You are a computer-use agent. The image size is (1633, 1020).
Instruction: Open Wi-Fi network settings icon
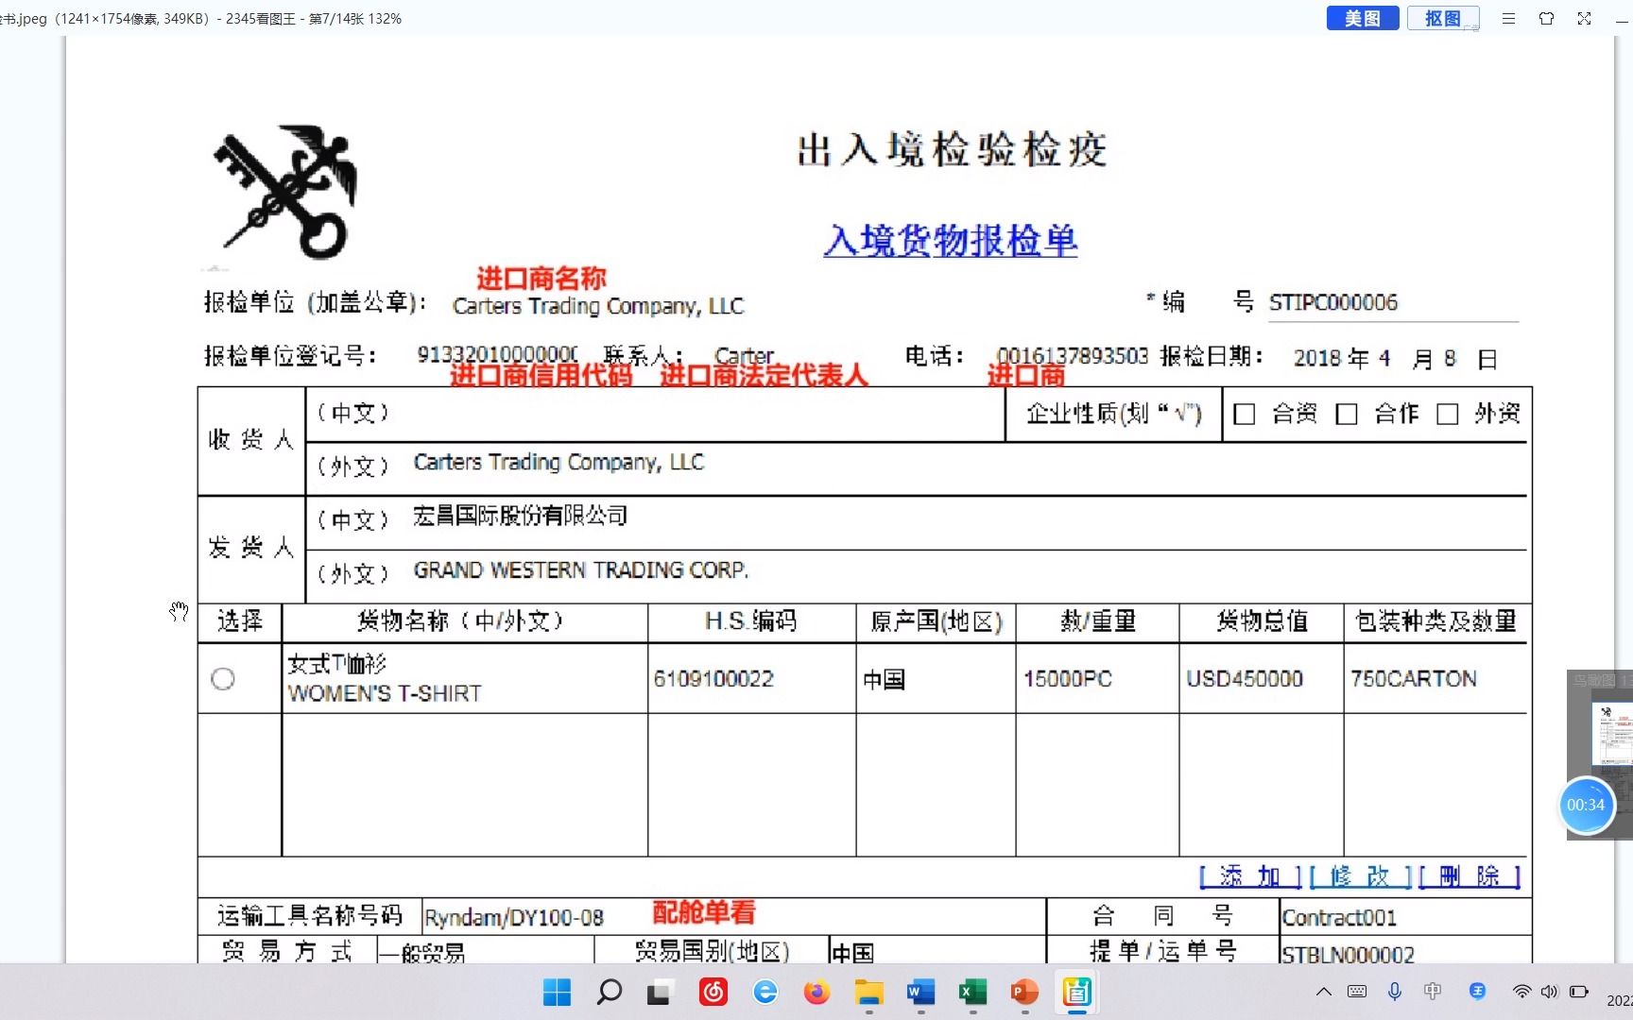(x=1521, y=992)
